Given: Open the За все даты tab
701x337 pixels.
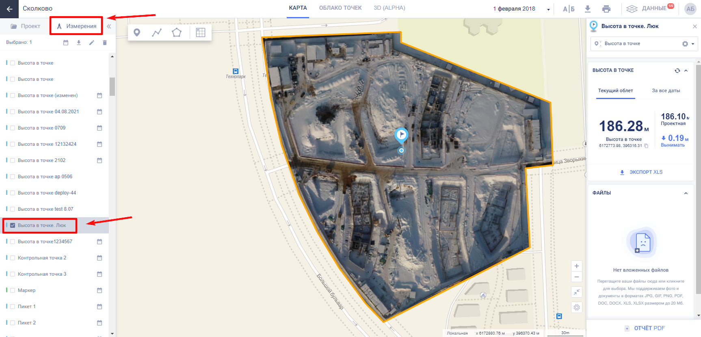Looking at the screenshot, I should pos(666,91).
